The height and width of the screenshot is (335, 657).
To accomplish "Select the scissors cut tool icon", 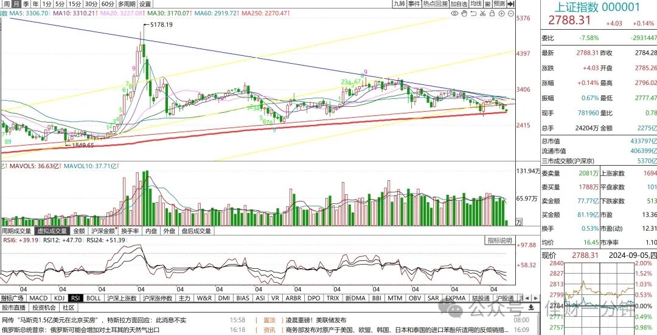I will pyautogui.click(x=482, y=13).
